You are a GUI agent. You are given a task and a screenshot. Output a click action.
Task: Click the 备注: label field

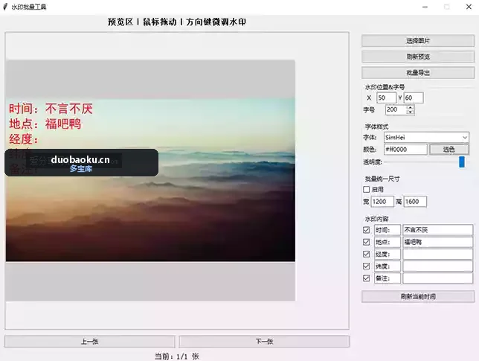tap(388, 278)
